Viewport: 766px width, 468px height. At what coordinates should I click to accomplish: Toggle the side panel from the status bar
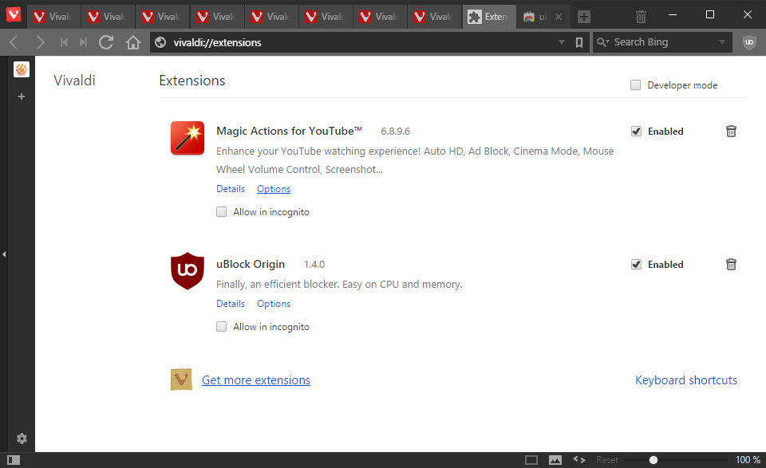pos(14,460)
